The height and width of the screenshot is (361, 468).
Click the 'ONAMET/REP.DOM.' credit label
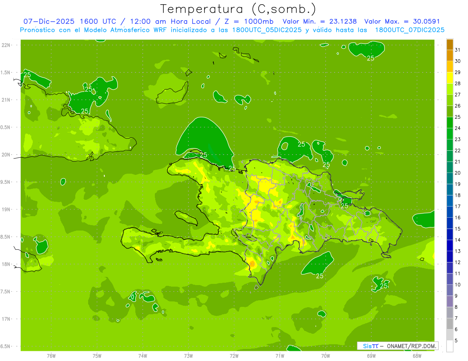point(411,346)
